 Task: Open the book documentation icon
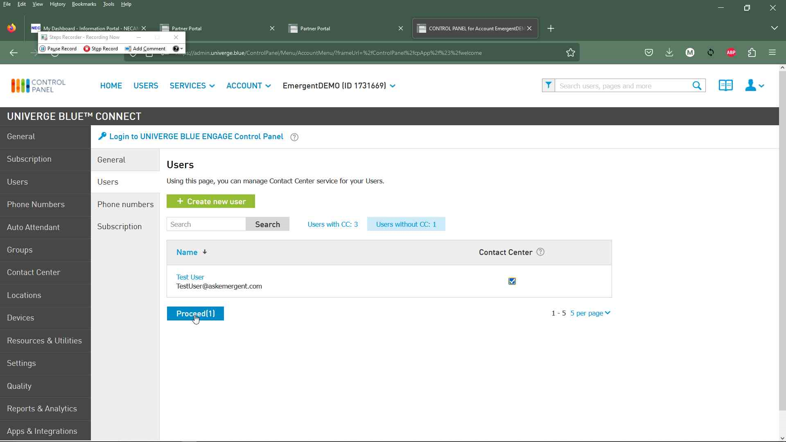click(x=726, y=86)
